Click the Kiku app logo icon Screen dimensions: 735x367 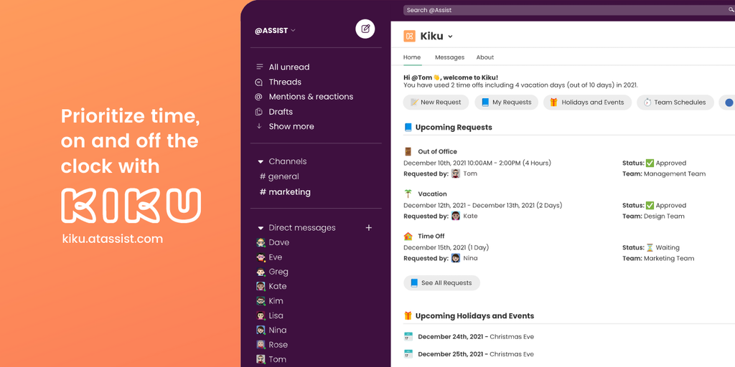(x=409, y=36)
